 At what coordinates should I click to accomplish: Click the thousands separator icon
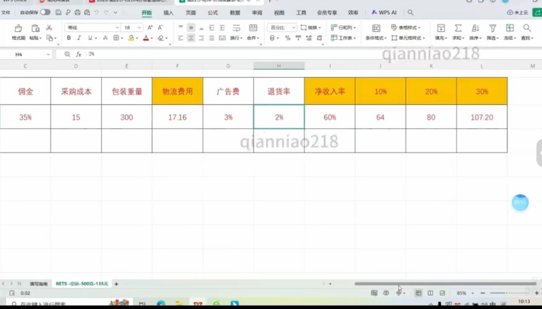(x=298, y=38)
